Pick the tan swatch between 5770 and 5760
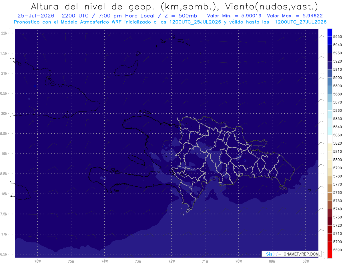This screenshot has height=265, width=343. pos(329,188)
